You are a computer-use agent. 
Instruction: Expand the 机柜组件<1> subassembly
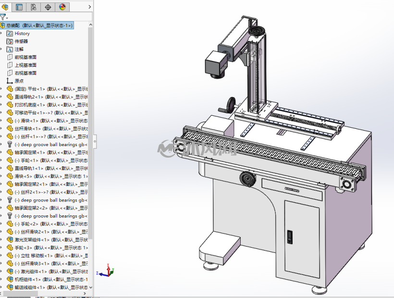1,279
